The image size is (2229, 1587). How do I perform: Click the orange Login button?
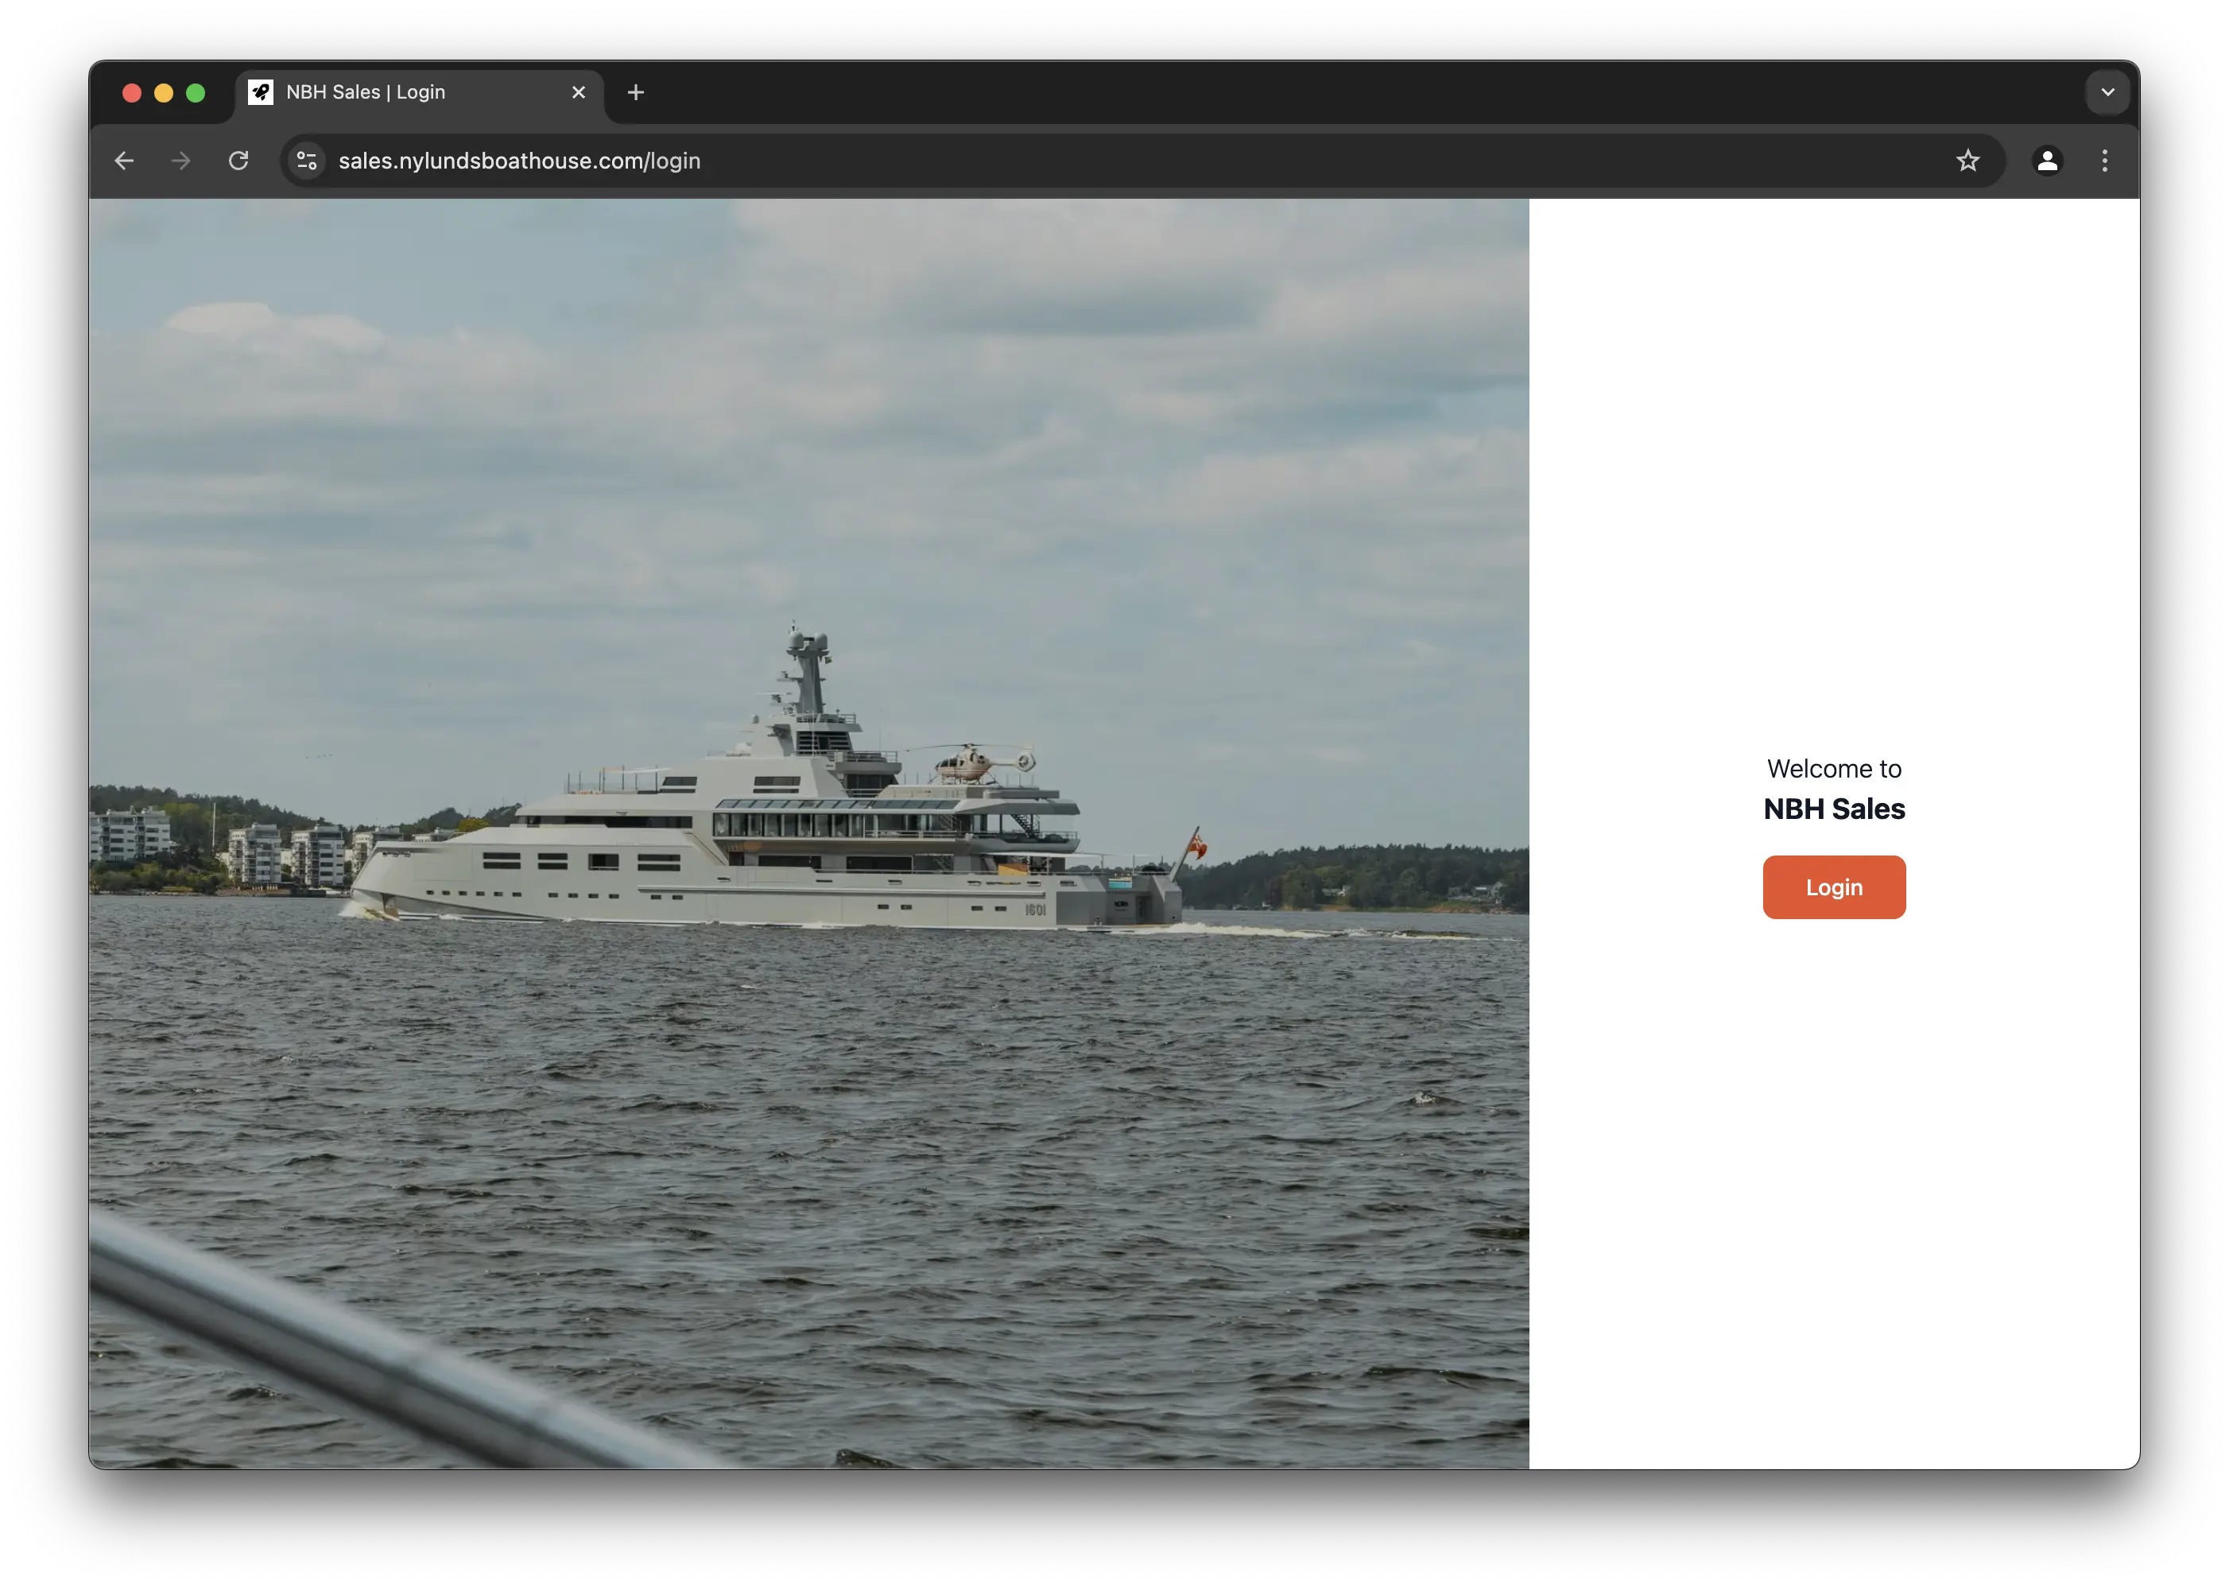pos(1833,887)
